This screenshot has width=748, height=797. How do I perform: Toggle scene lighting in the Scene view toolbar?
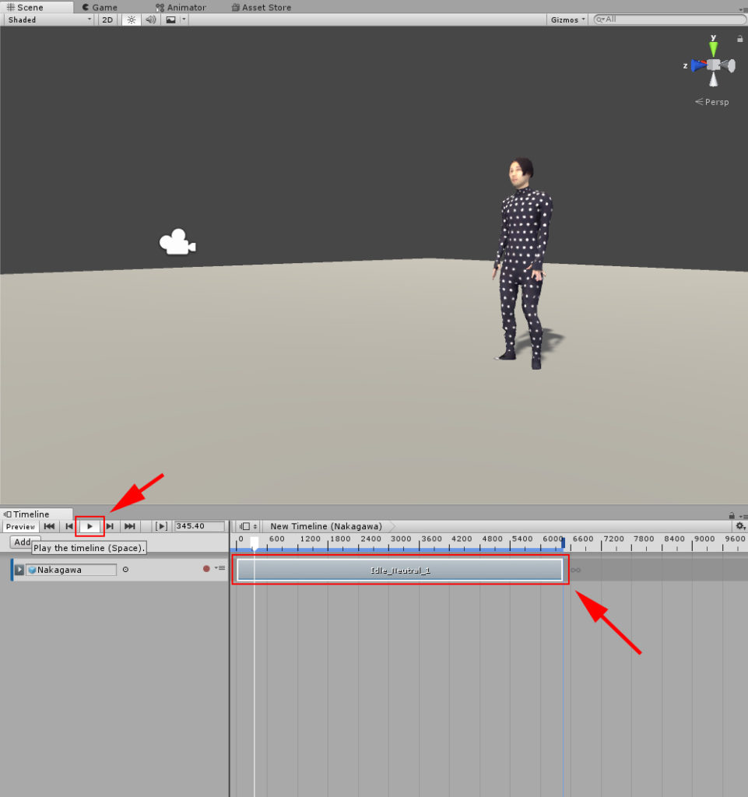click(131, 19)
